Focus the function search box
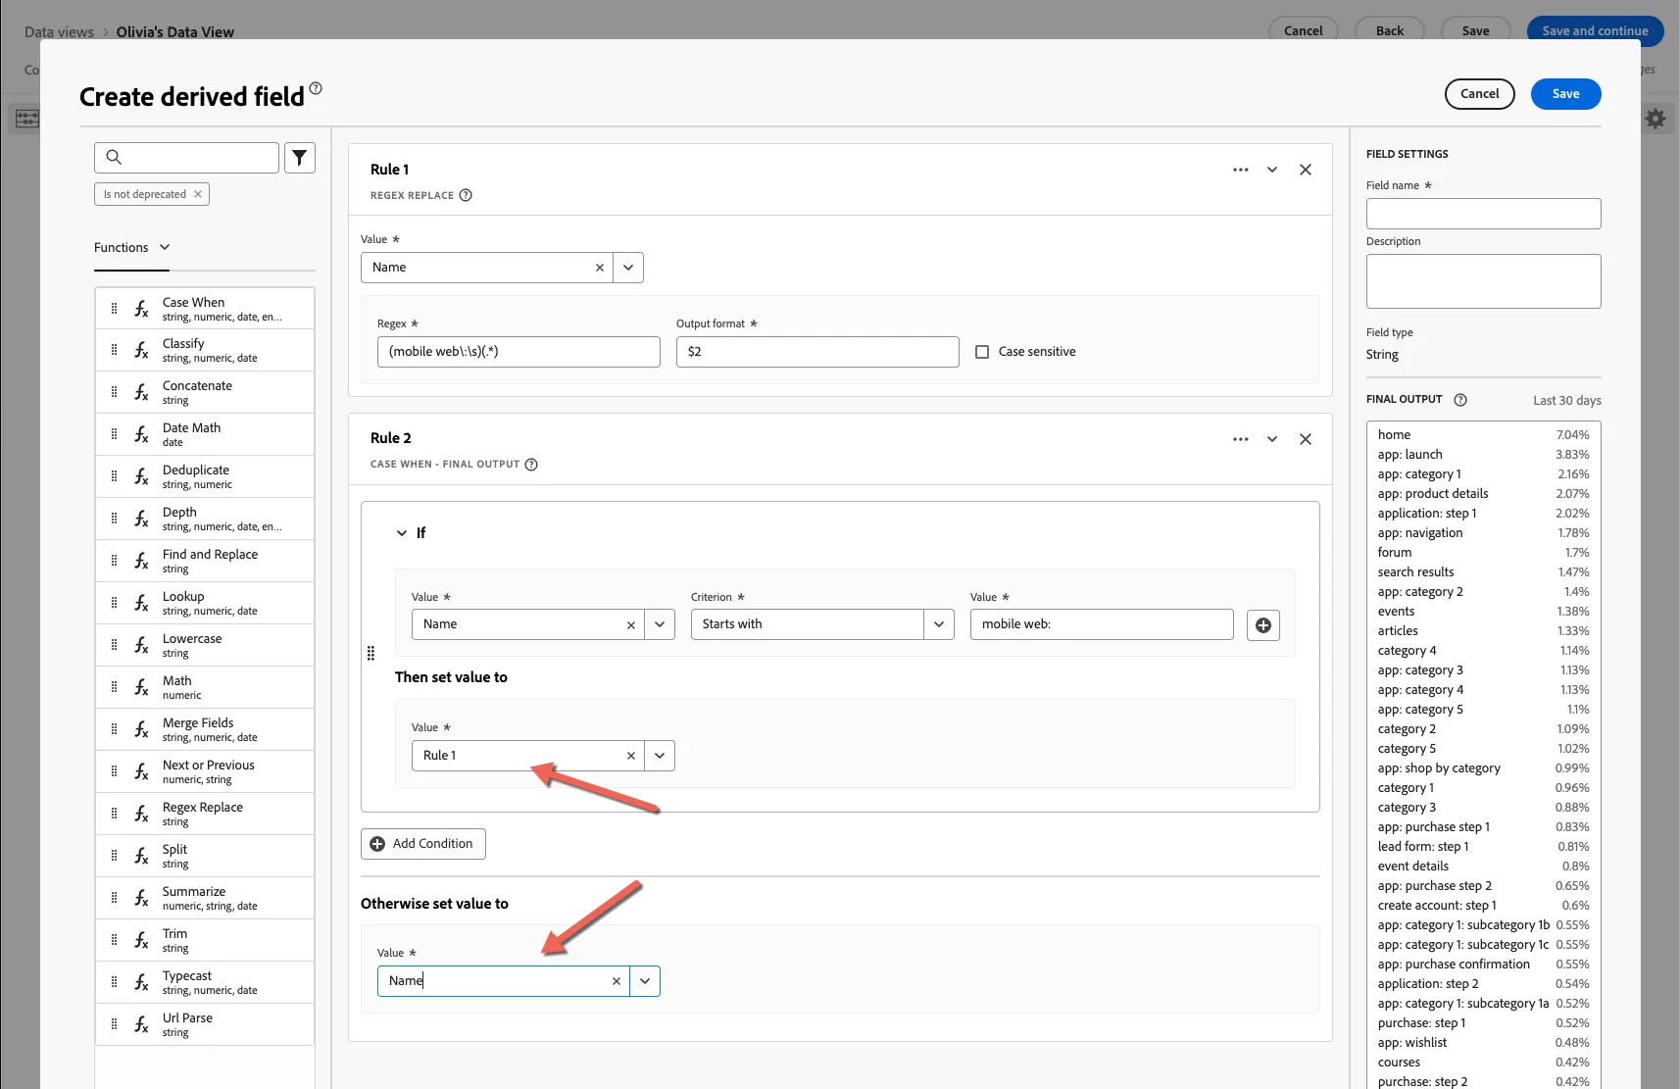The image size is (1680, 1089). 187,158
